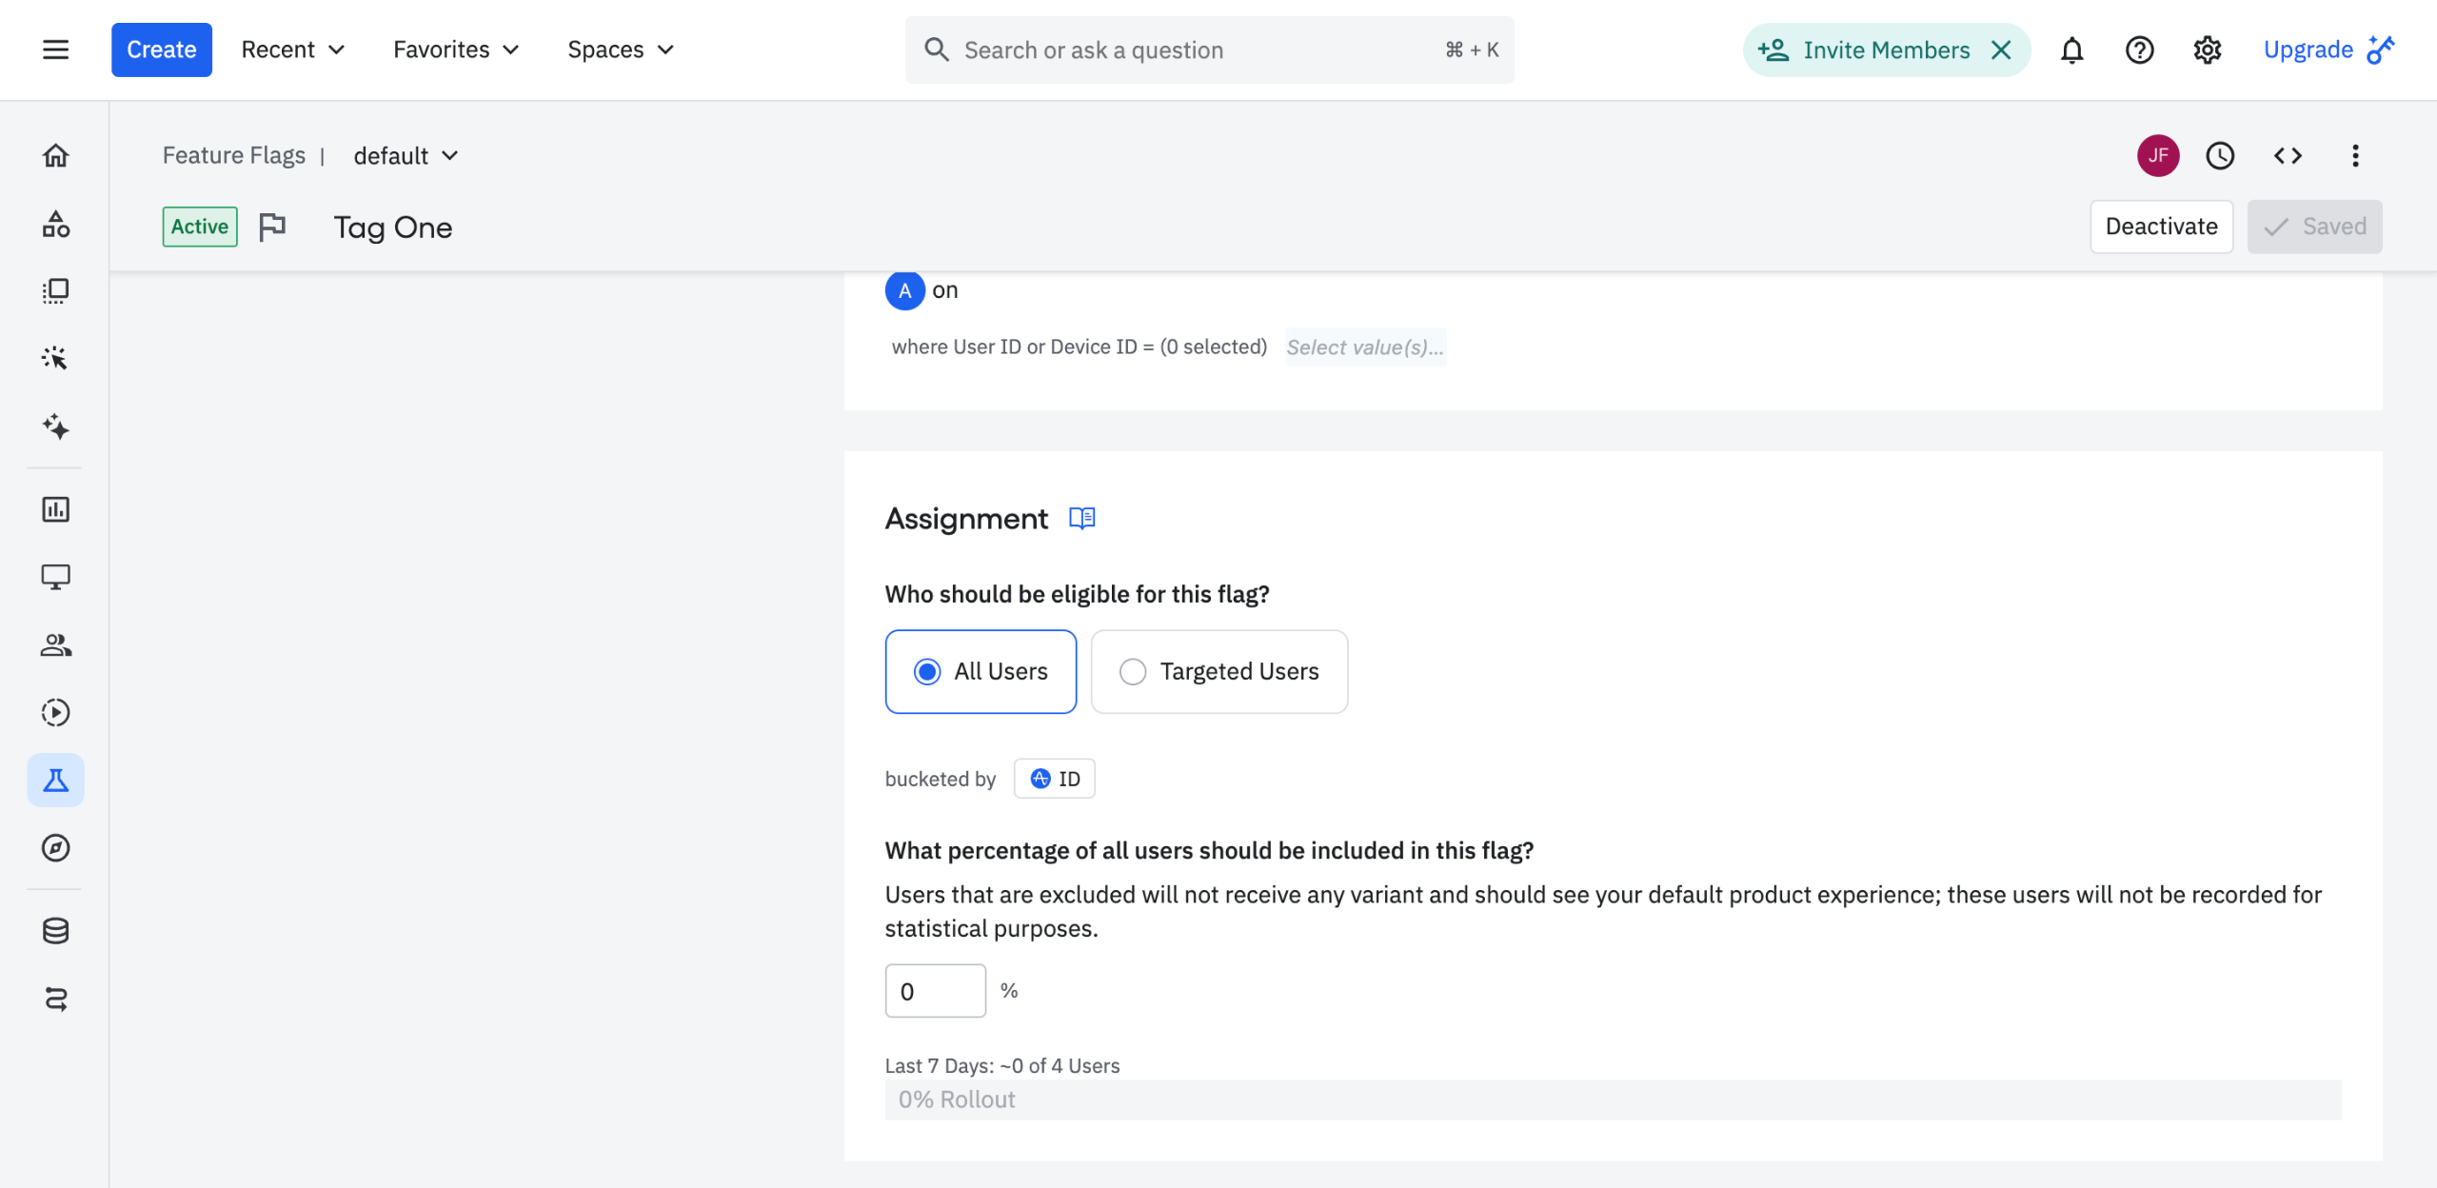Open the Home icon in sidebar
2437x1188 pixels.
[55, 155]
